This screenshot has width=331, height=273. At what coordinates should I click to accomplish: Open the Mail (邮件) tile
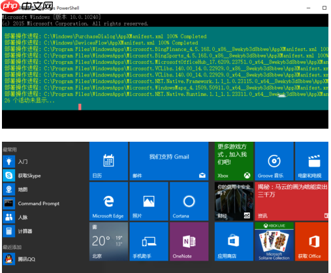click(x=169, y=161)
